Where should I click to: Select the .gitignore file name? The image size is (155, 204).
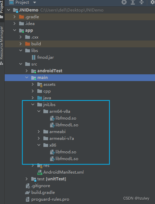coord(41,186)
